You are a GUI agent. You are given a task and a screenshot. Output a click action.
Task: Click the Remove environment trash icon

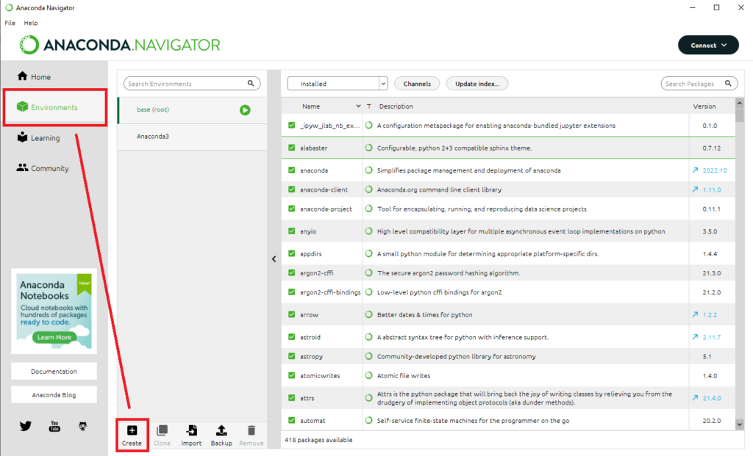coord(251,430)
